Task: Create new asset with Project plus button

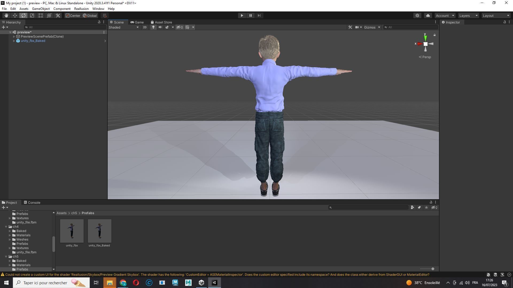Action: pos(5,207)
